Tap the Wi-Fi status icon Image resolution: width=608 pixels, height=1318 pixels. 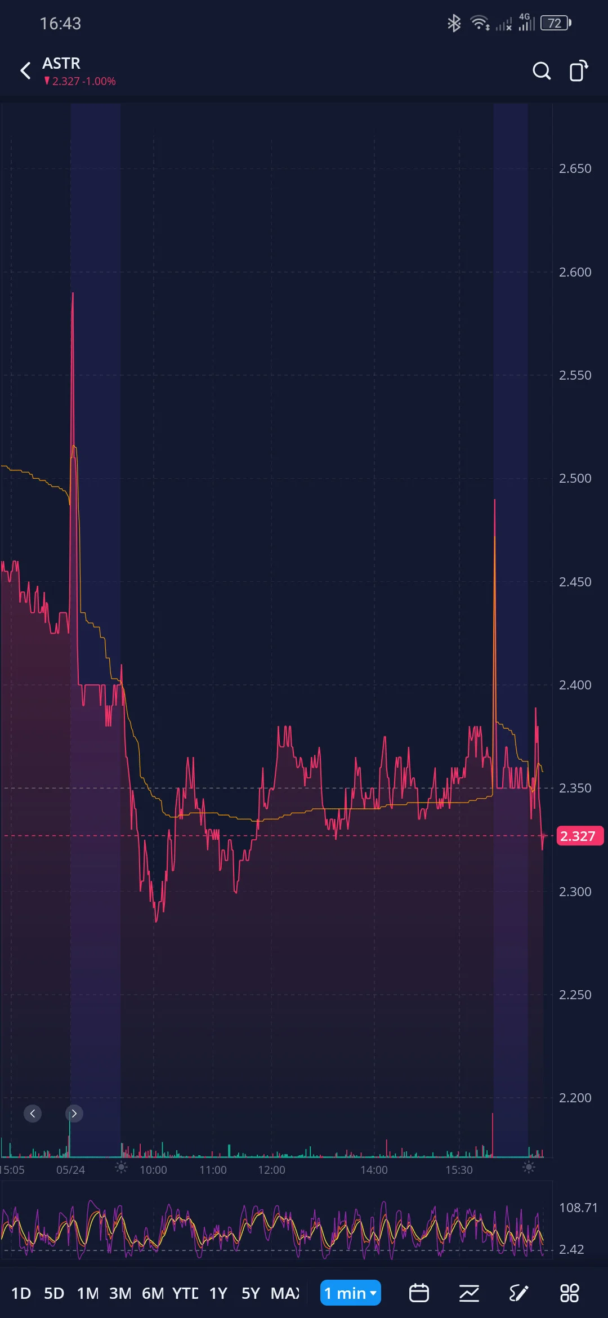coord(480,23)
